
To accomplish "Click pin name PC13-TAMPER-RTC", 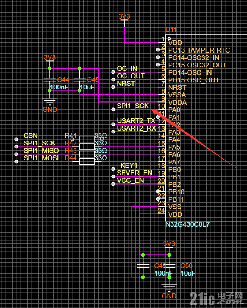I will click(199, 50).
